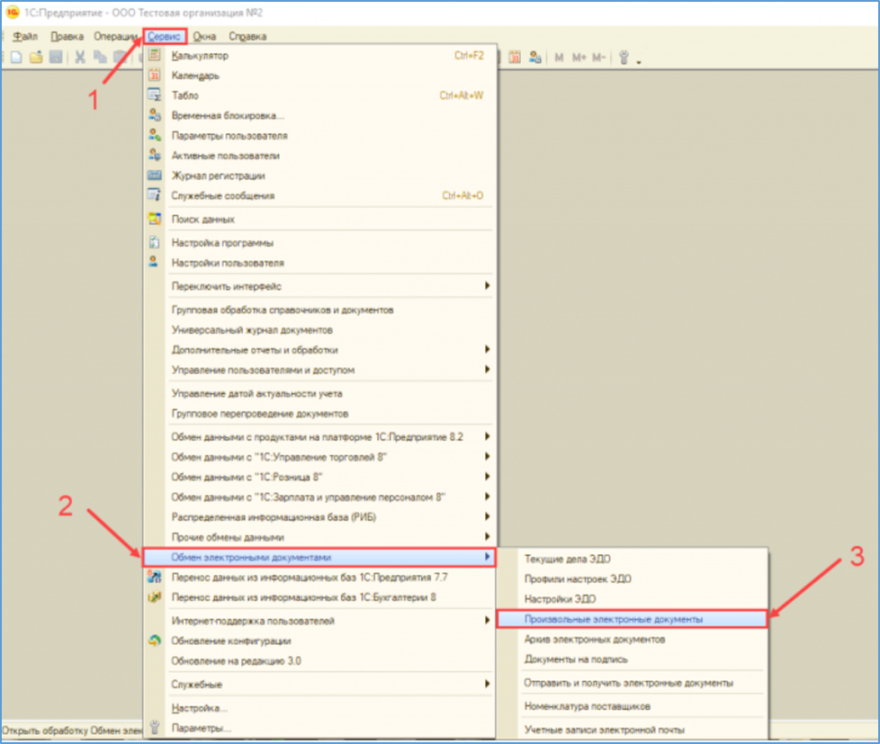Click the users icon next to toolbar calendar
880x744 pixels.
pyautogui.click(x=535, y=58)
